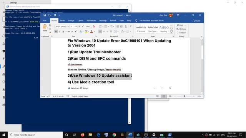
Task: Expand the Bullets list dropdown
Action: click(x=103, y=26)
